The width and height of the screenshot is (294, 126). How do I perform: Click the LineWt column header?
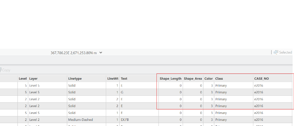(113, 79)
